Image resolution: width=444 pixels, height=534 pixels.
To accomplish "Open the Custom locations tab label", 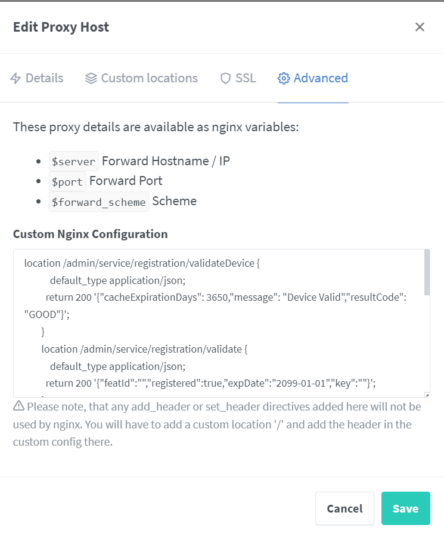I will click(150, 78).
